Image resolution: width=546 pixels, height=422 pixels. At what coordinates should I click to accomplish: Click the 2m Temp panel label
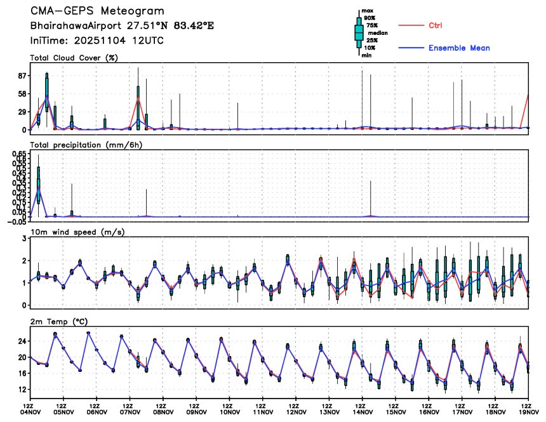coord(59,322)
